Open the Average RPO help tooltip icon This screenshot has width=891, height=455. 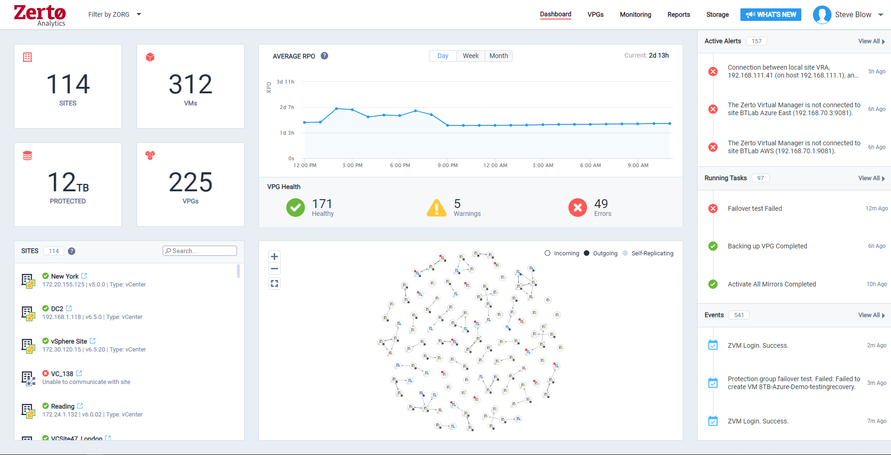point(324,56)
